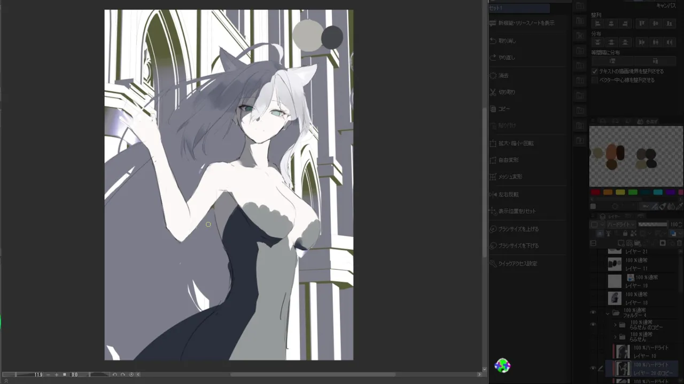Click the zoom out minus icon
The height and width of the screenshot is (384, 684).
[x=49, y=375]
